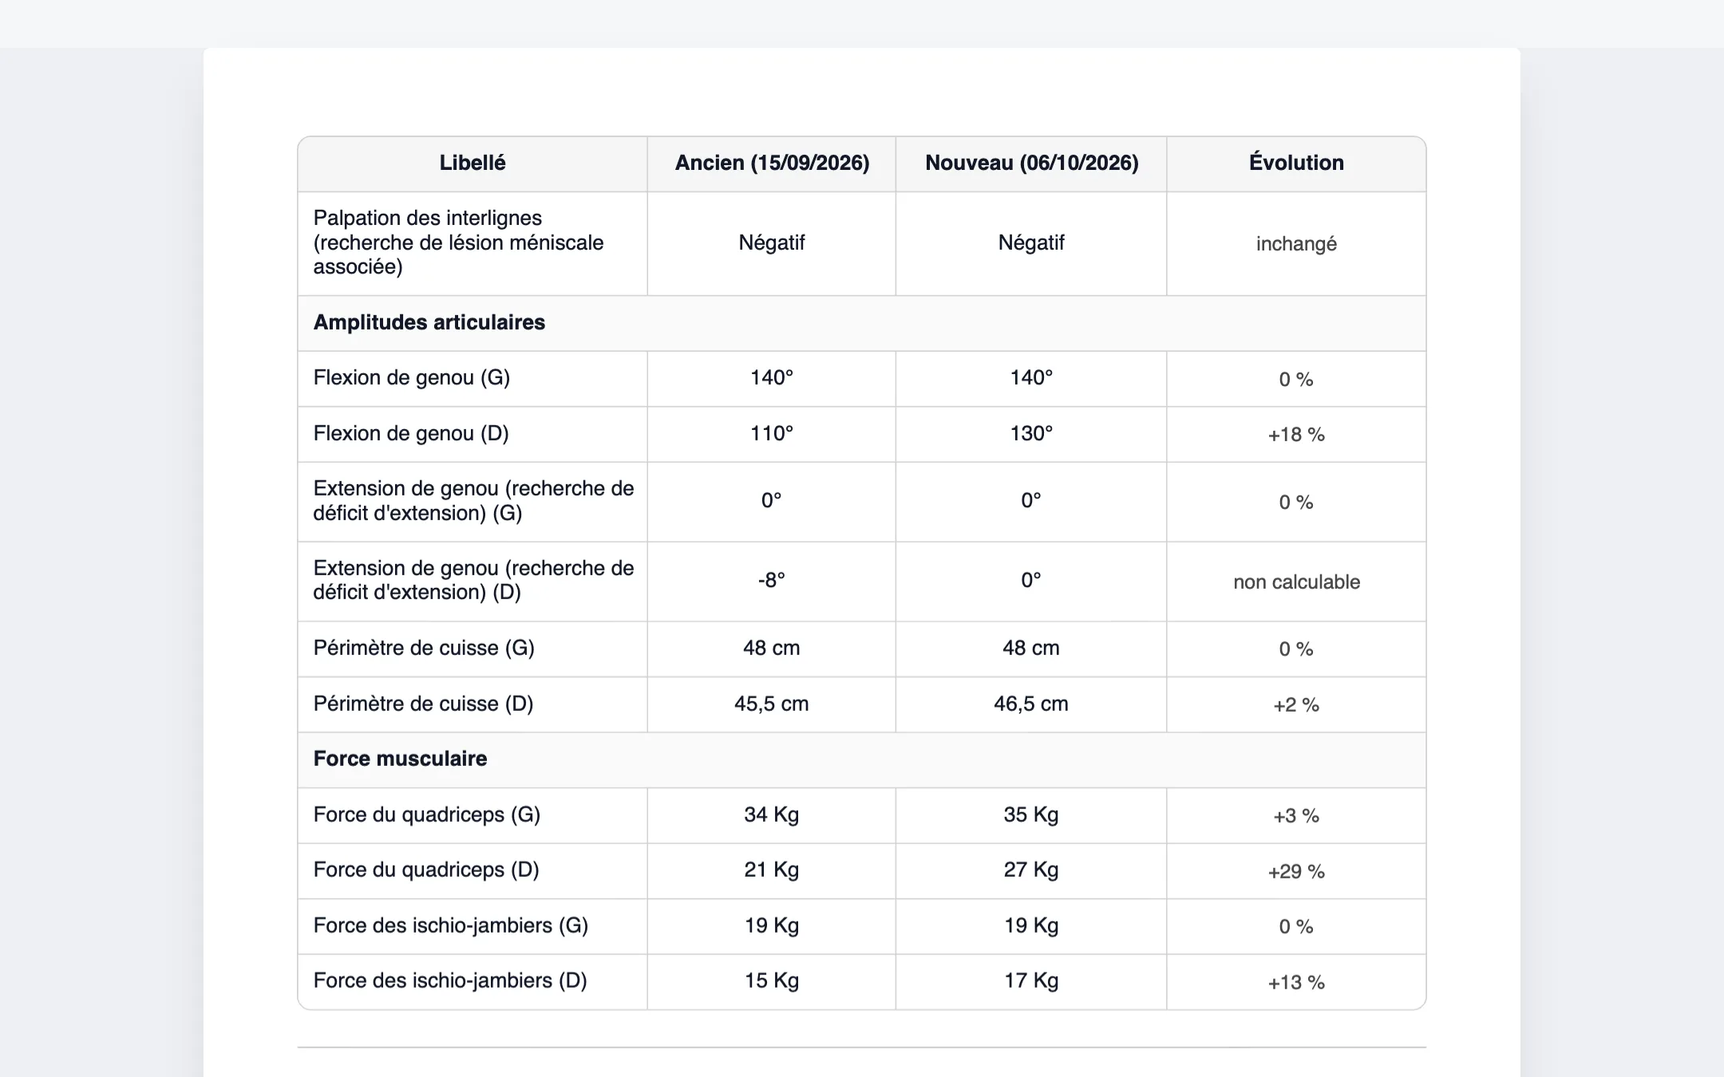Select the Force du quadriceps (G) label

click(427, 815)
